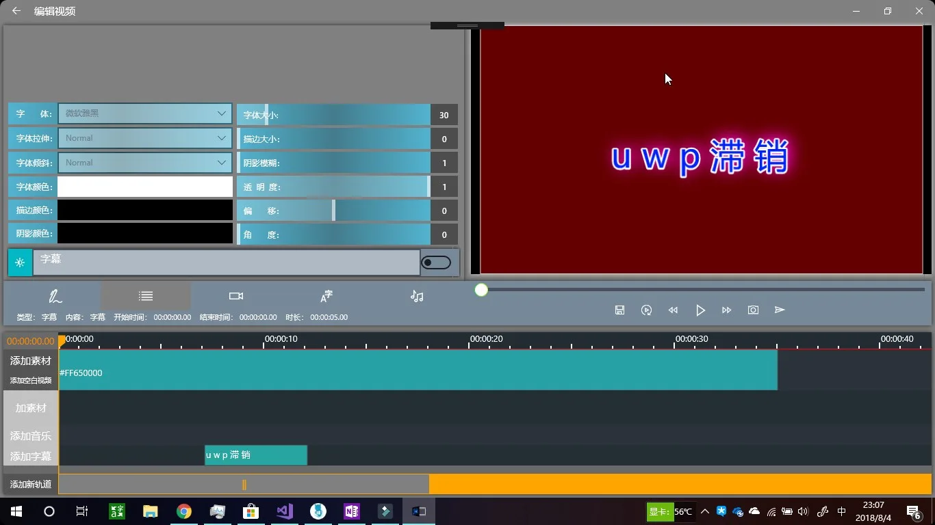Open the black 描边颜色 stroke color swatch

point(145,210)
